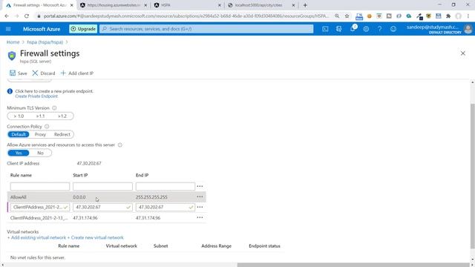
Task: Open ellipsis menu for the 47.30.202.67 rule
Action: pos(200,207)
